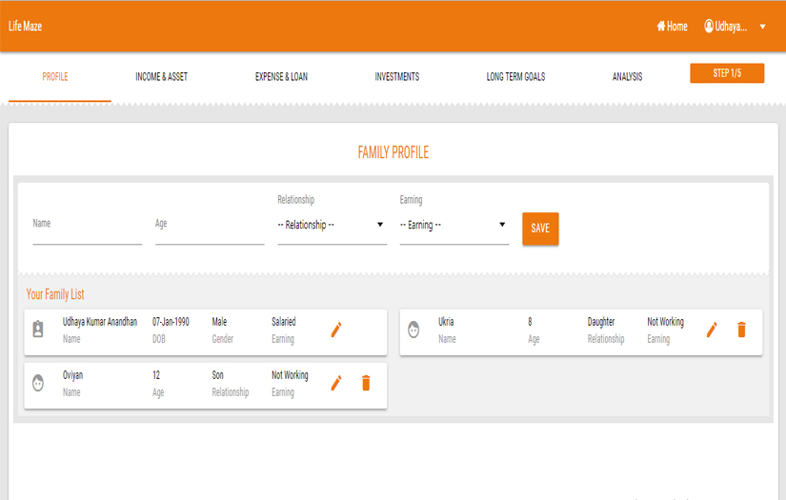Click the Daughter relationship value

click(x=601, y=322)
